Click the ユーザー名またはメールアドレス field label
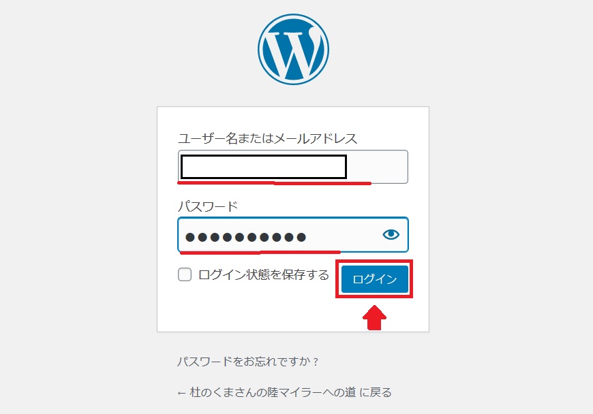 point(267,139)
